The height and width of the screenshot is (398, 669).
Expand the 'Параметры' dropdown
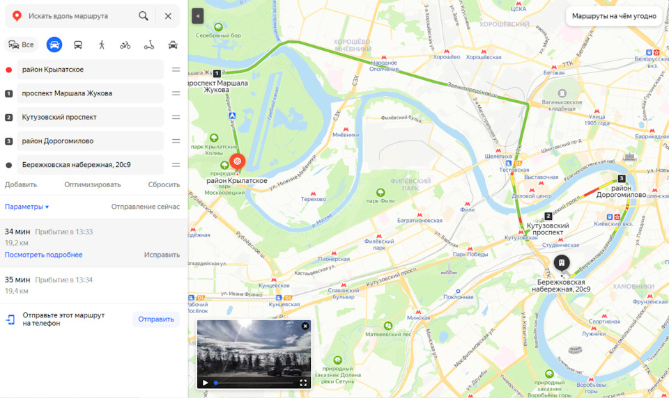click(27, 207)
